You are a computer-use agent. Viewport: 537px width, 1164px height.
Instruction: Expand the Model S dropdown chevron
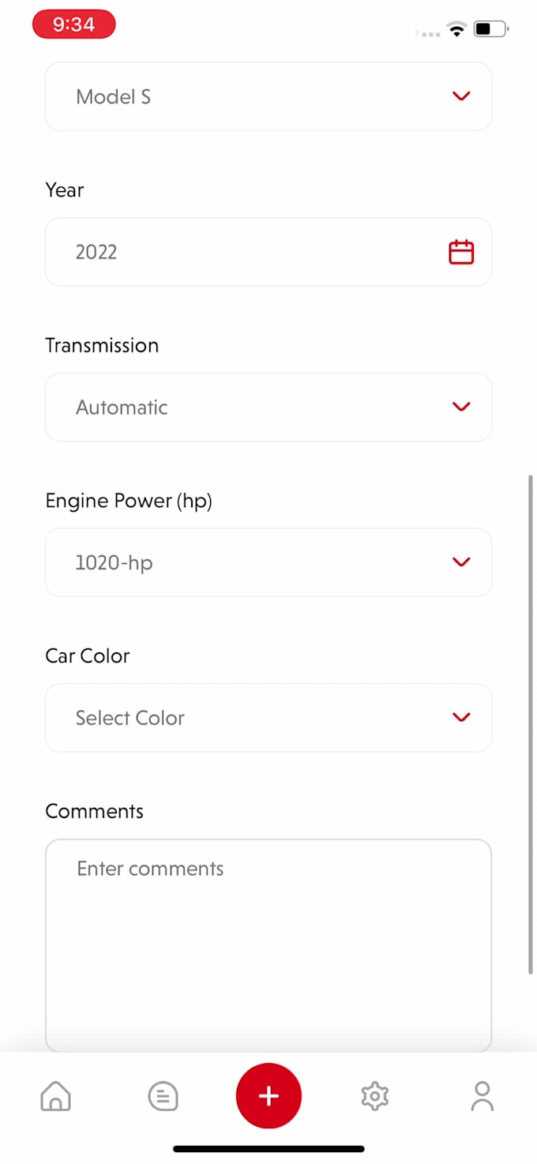tap(461, 96)
